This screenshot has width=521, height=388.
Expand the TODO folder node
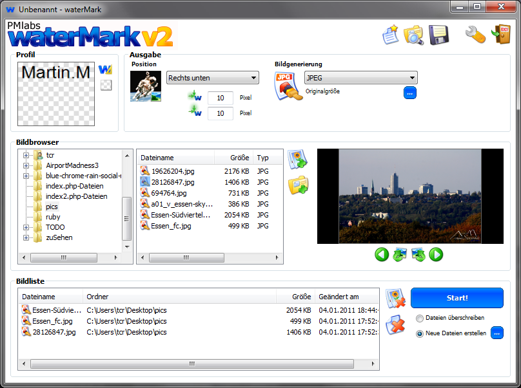[26, 227]
